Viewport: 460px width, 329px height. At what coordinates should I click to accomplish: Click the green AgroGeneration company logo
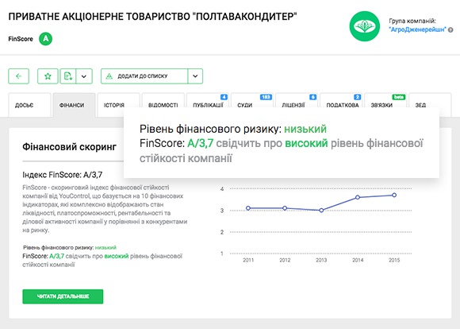click(x=364, y=26)
